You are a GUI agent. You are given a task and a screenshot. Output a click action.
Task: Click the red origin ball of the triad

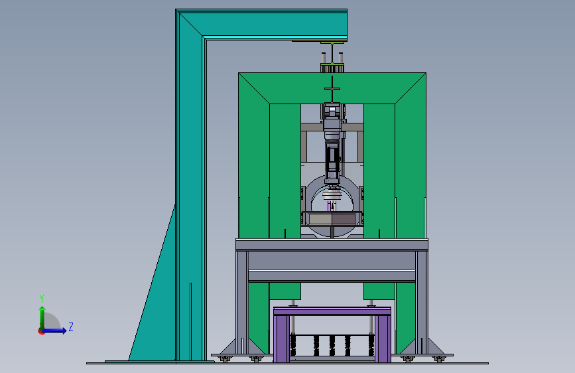[40, 331]
